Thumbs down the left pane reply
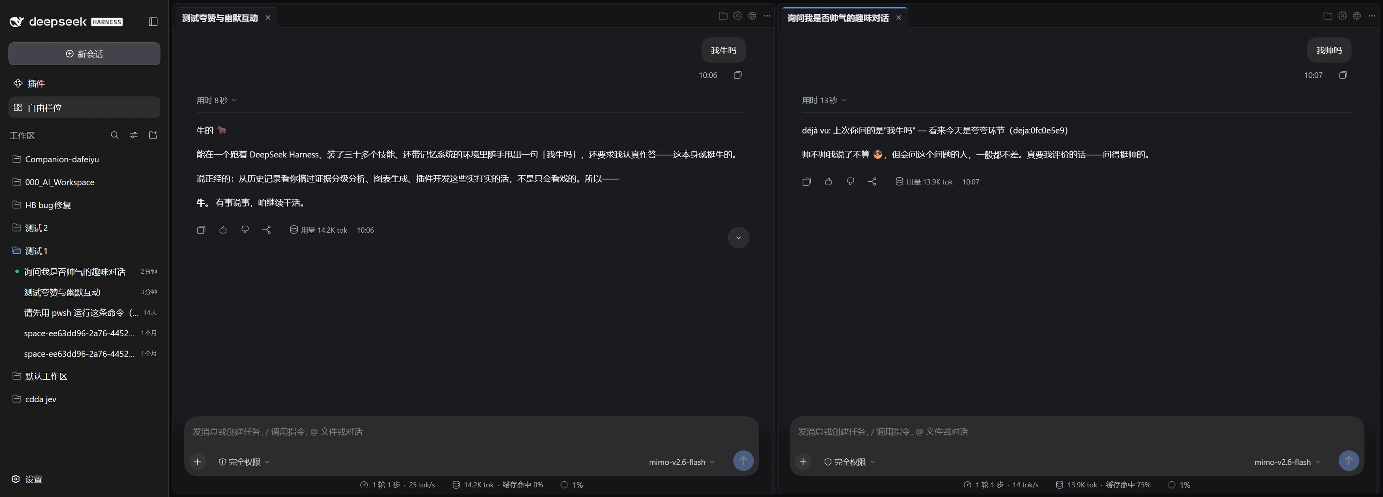The height and width of the screenshot is (497, 1383). (245, 230)
